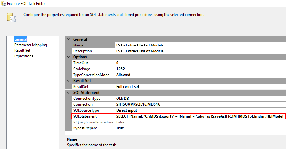Viewport: 286px width, 149px height.
Task: Edit the Description value field
Action: pyautogui.click(x=199, y=51)
